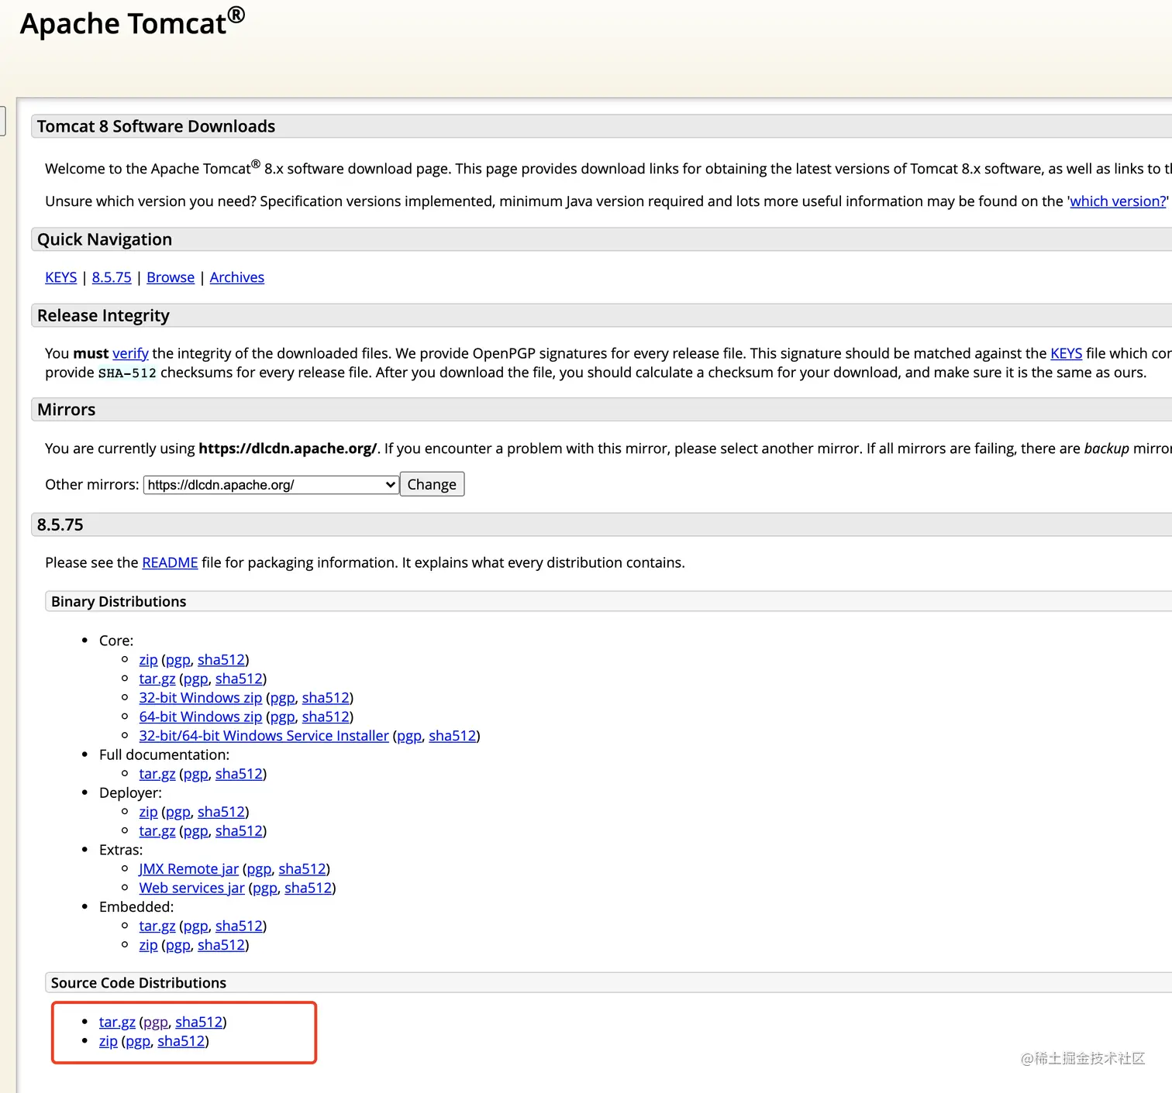This screenshot has width=1172, height=1093.
Task: Open pgp for Embedded tar.gz
Action: click(196, 926)
